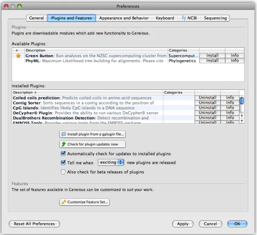Sort installed plugins by Description header
The height and width of the screenshot is (235, 257).
(x=87, y=92)
